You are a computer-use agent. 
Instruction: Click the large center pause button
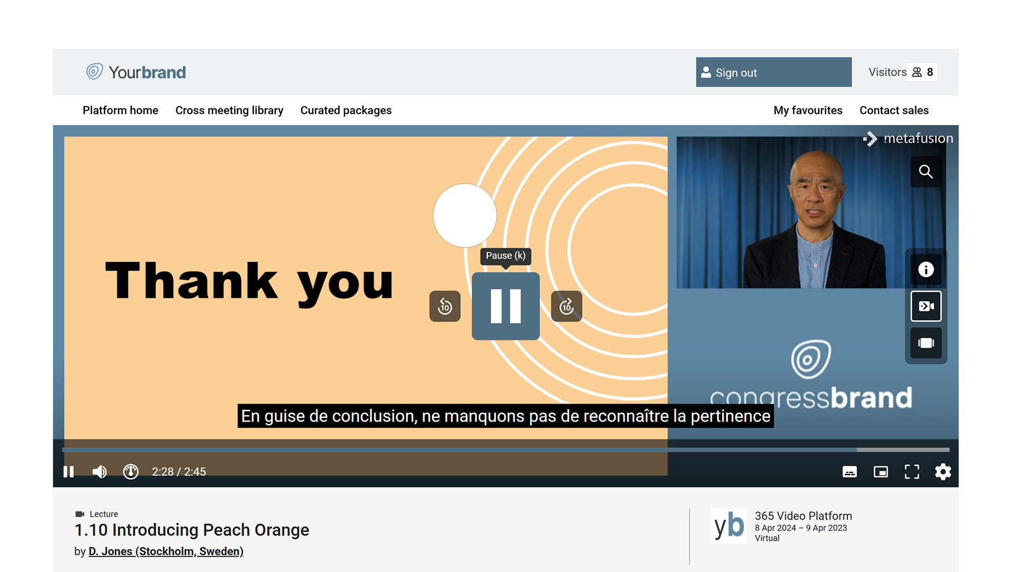pos(505,306)
